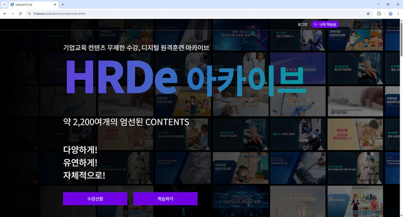View site information icon in address bar
Image resolution: width=403 pixels, height=217 pixels.
30,13
